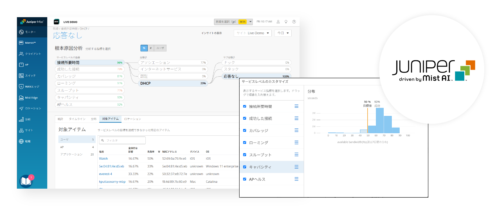Select the カバレッジ metric at 81%
Screen dimensions: 495x214
(90, 76)
